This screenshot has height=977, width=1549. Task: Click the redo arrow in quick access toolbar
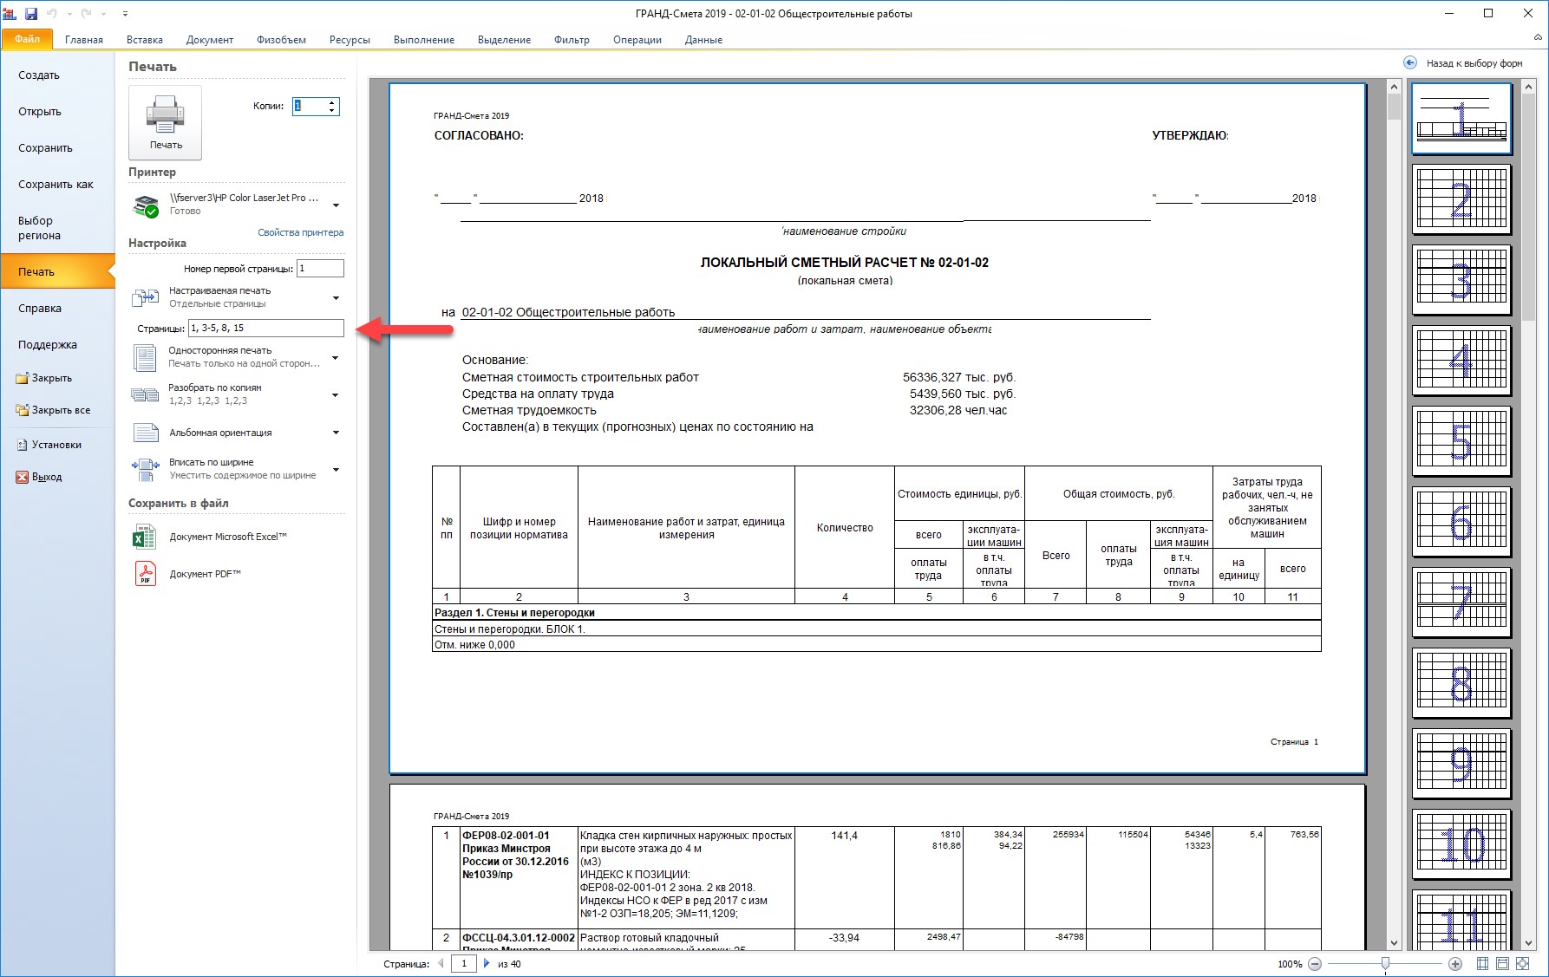86,14
